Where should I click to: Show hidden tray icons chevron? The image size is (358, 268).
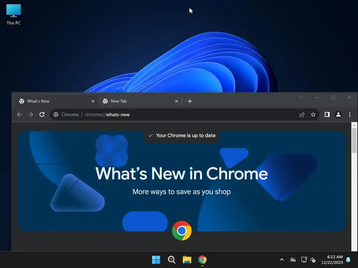click(282, 260)
